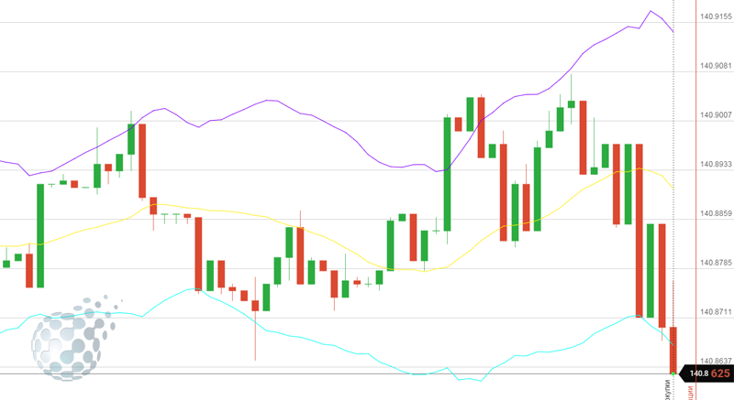Select the 140.9081 price axis label

(715, 66)
